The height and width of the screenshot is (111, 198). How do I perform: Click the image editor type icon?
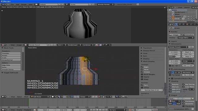[3, 45]
